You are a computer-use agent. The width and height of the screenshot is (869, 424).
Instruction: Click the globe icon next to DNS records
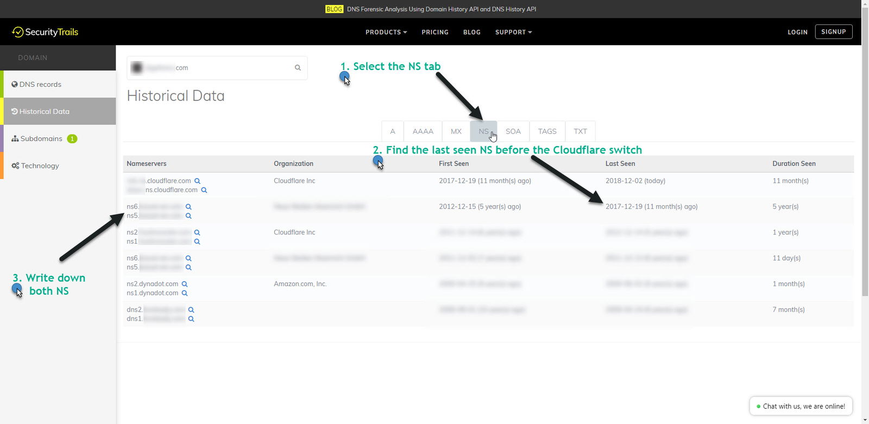[15, 84]
